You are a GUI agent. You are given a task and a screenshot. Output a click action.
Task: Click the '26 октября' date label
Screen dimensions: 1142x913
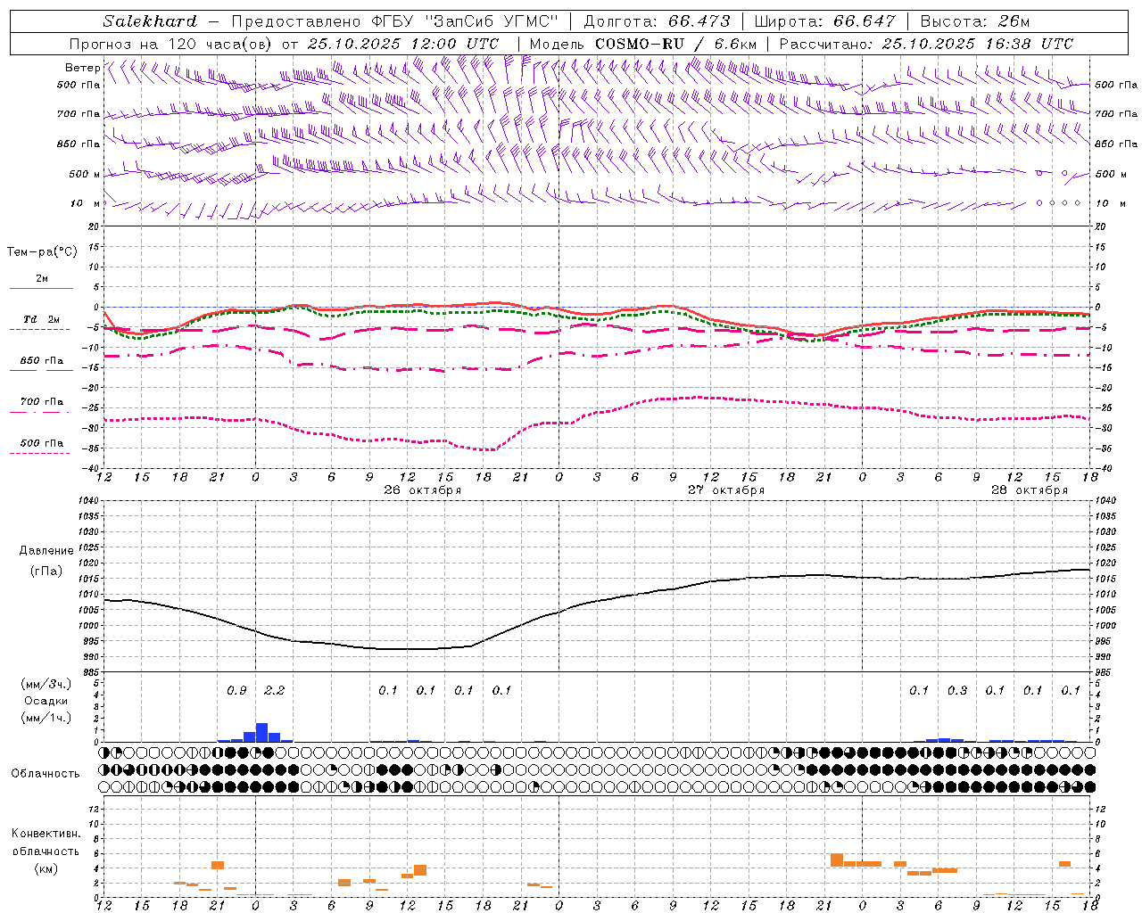point(423,490)
